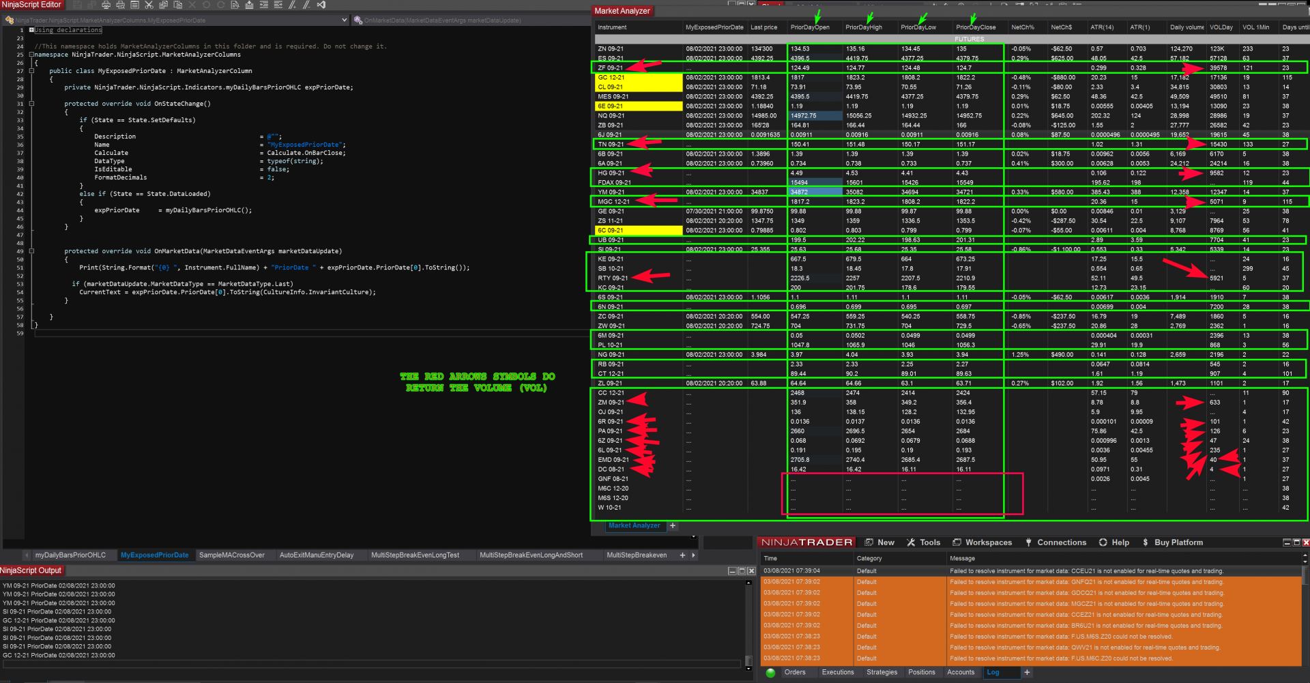Click the Message column header in the Log

point(1124,558)
